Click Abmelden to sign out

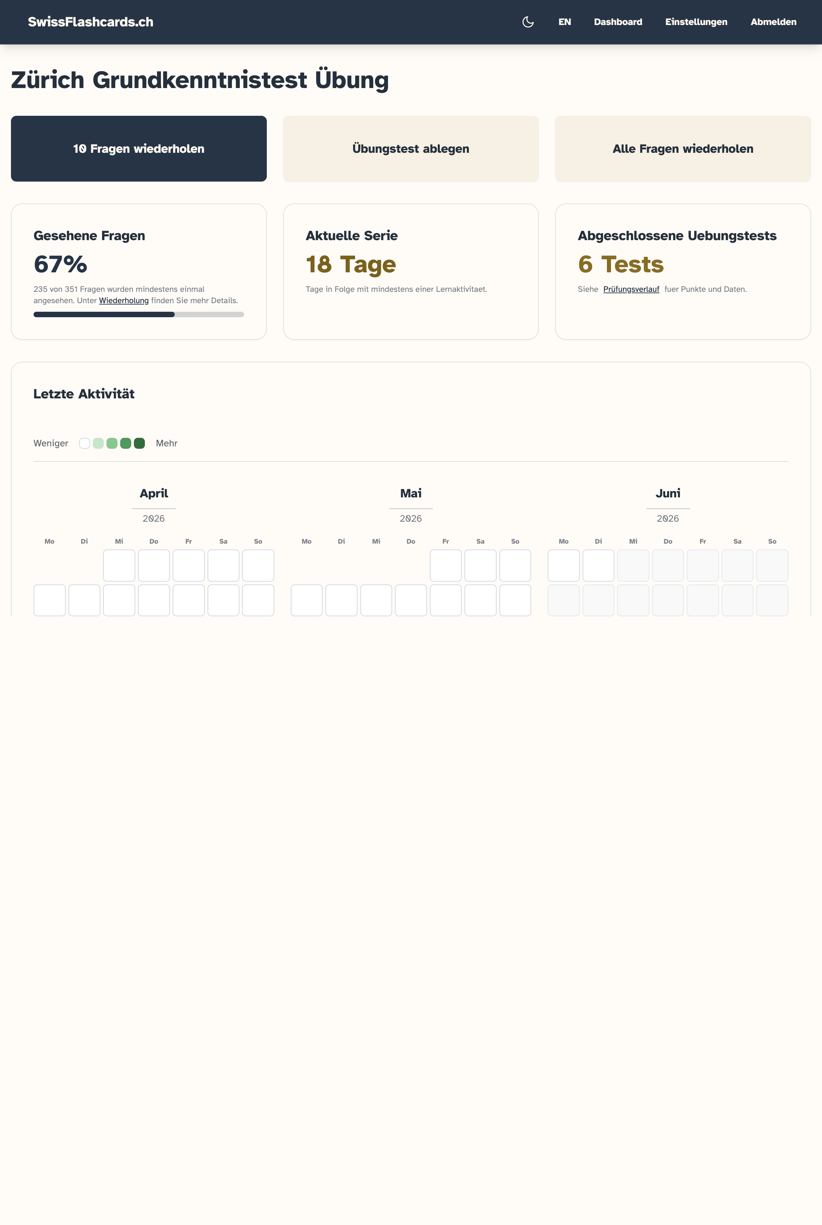pos(773,22)
